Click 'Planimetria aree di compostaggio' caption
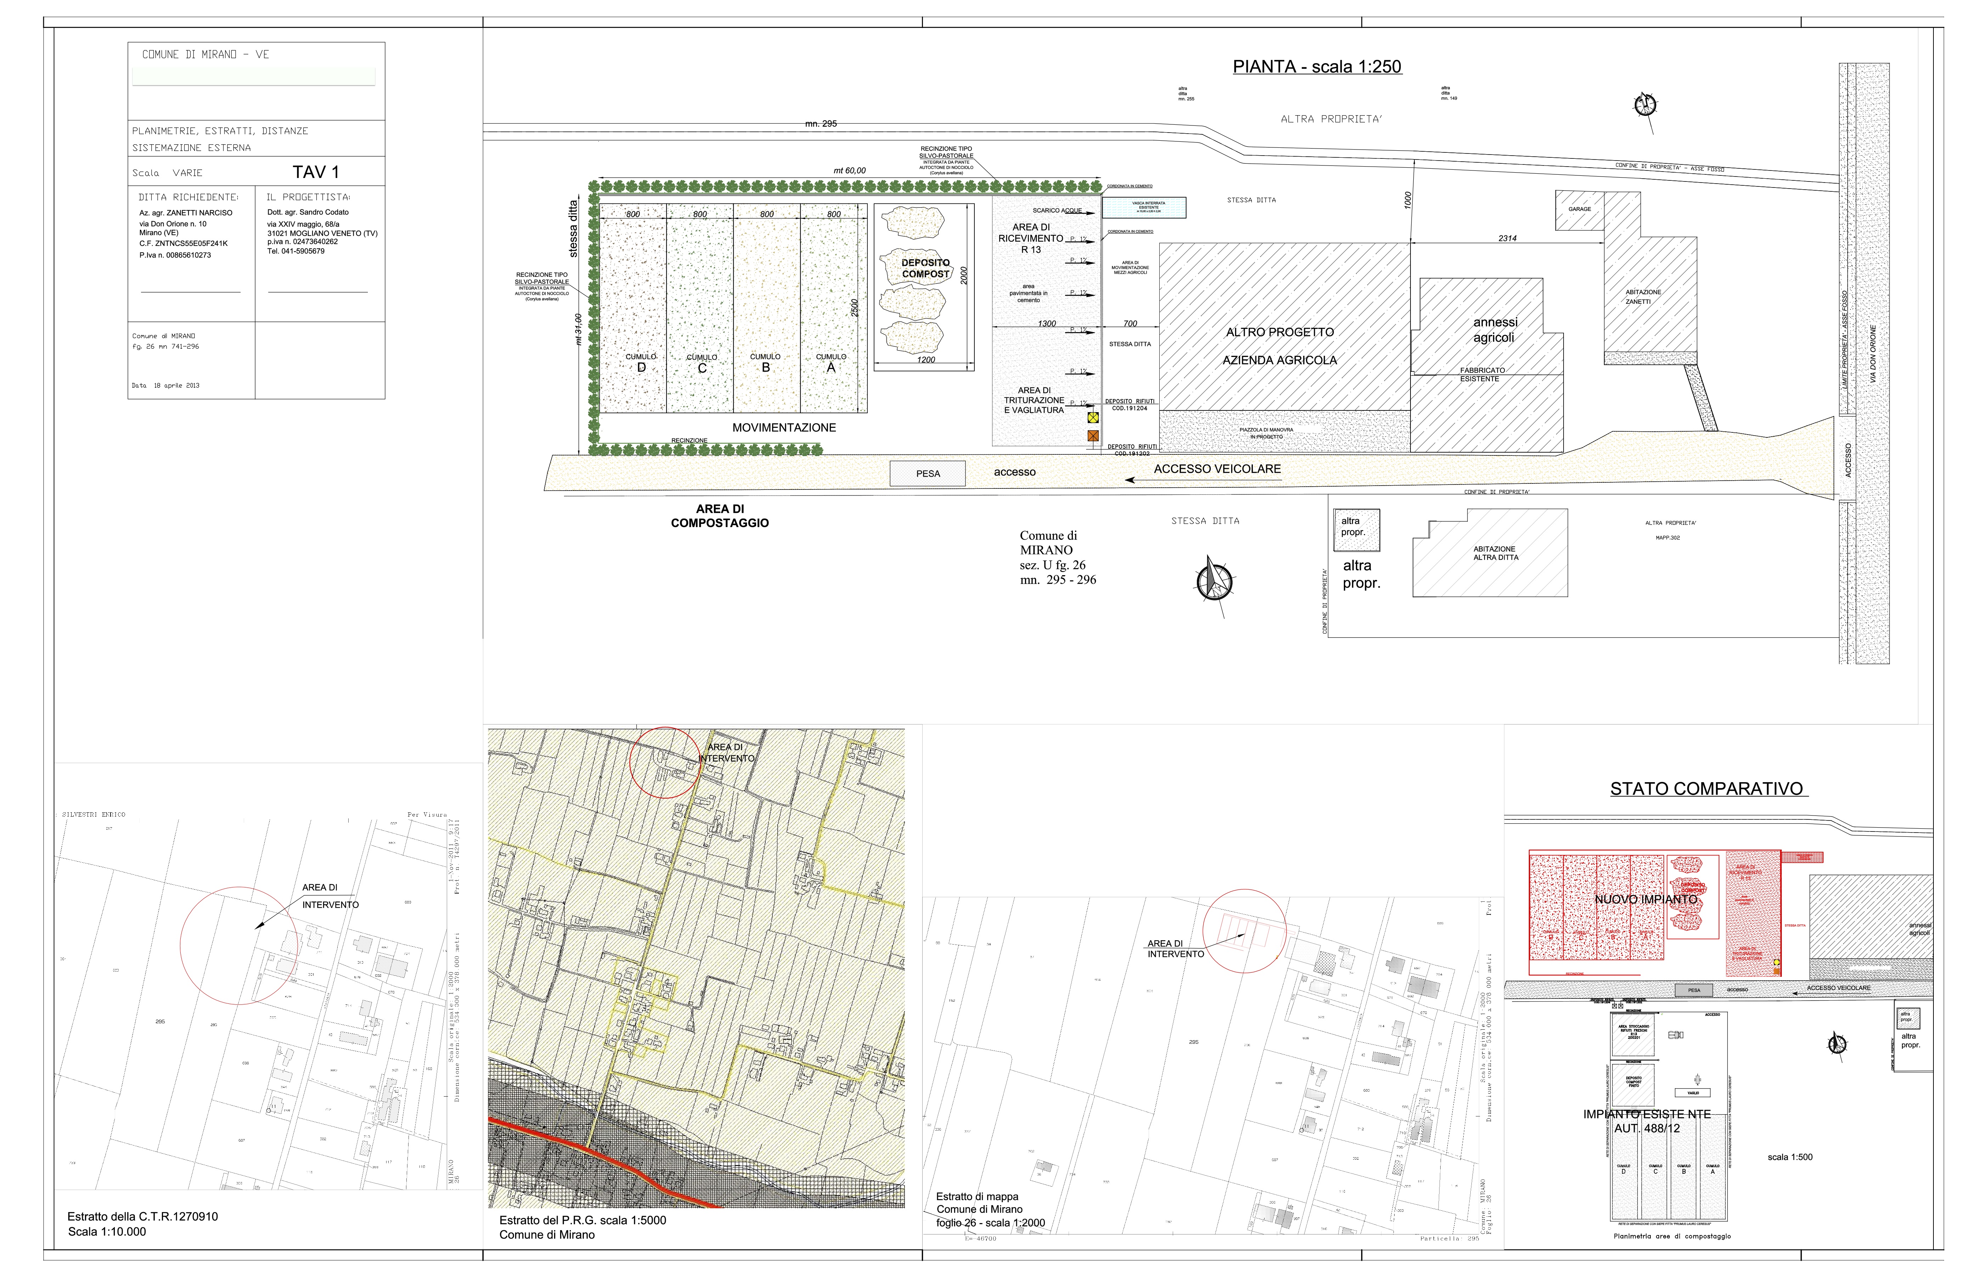 click(1672, 1236)
